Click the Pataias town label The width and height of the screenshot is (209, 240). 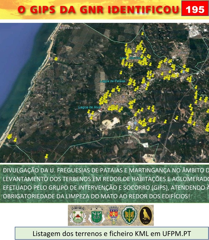point(120,104)
